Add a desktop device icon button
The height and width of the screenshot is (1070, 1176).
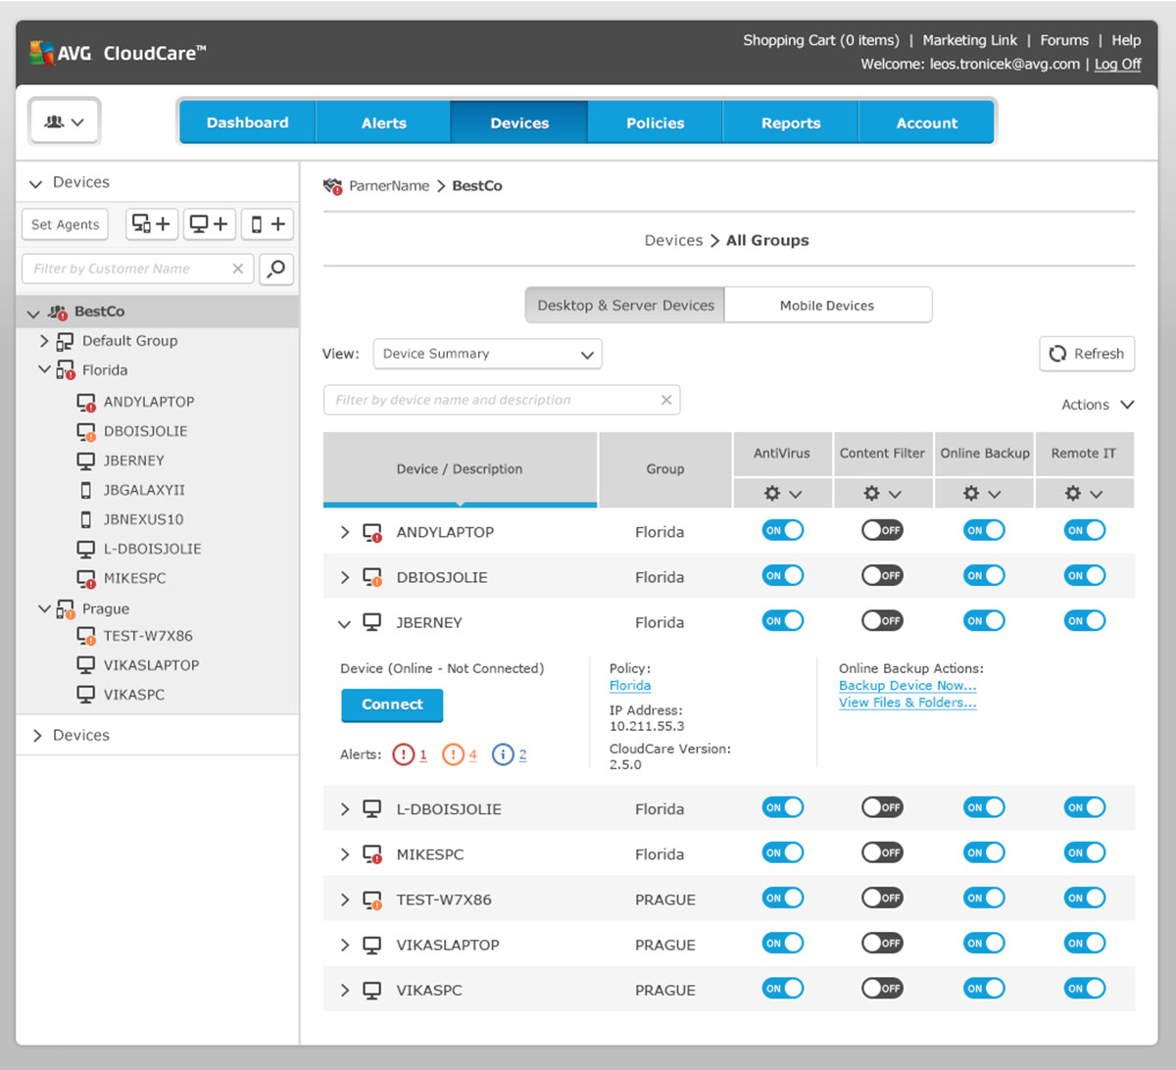click(210, 224)
